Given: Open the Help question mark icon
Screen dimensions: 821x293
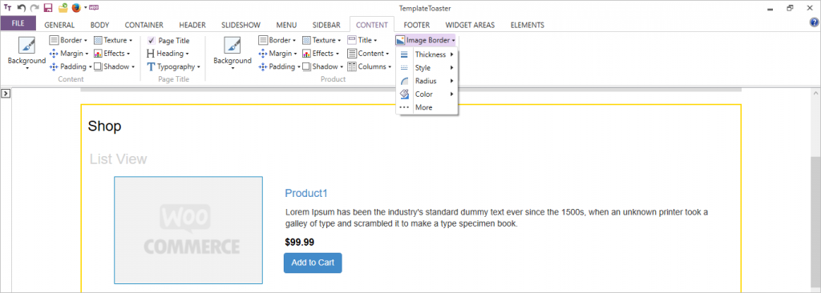Looking at the screenshot, I should [x=814, y=22].
